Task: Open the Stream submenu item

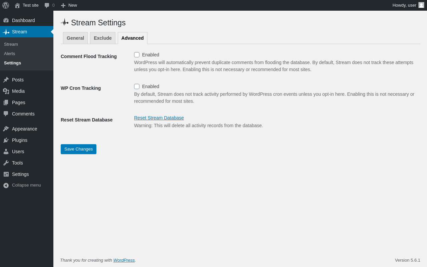Action: coord(11,44)
